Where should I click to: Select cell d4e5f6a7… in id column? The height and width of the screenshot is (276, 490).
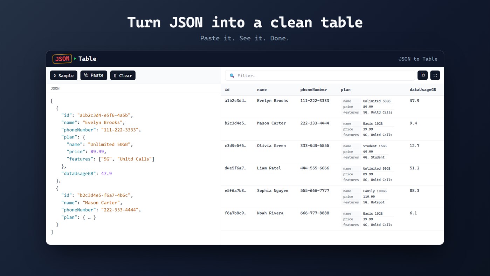(235, 168)
